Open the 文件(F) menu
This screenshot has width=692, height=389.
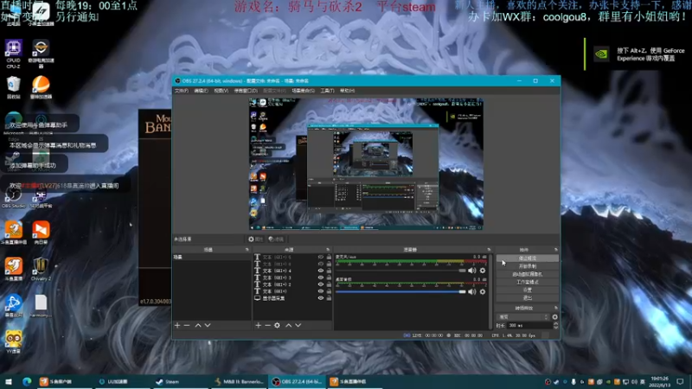click(182, 91)
